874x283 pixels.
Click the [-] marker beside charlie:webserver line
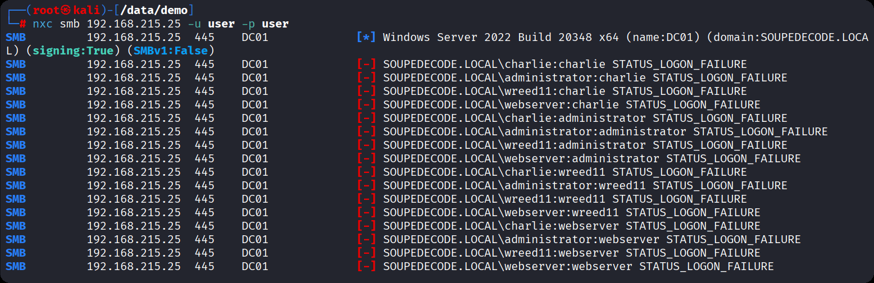coord(366,226)
